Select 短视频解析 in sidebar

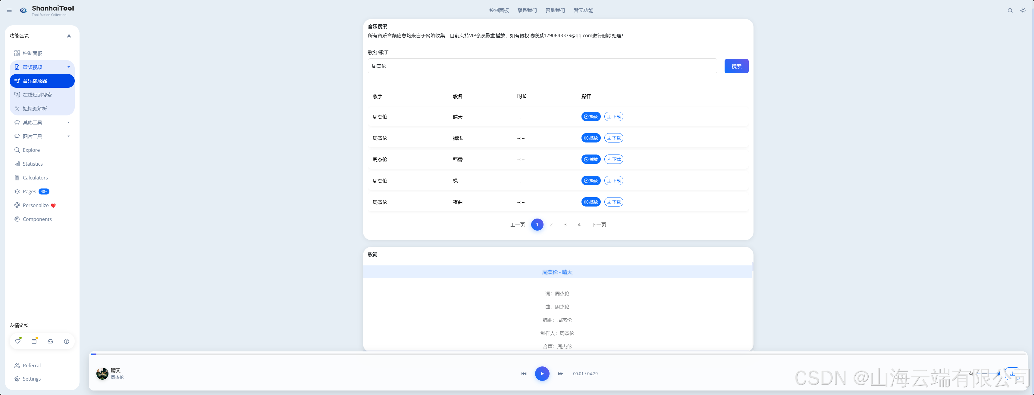pos(35,109)
